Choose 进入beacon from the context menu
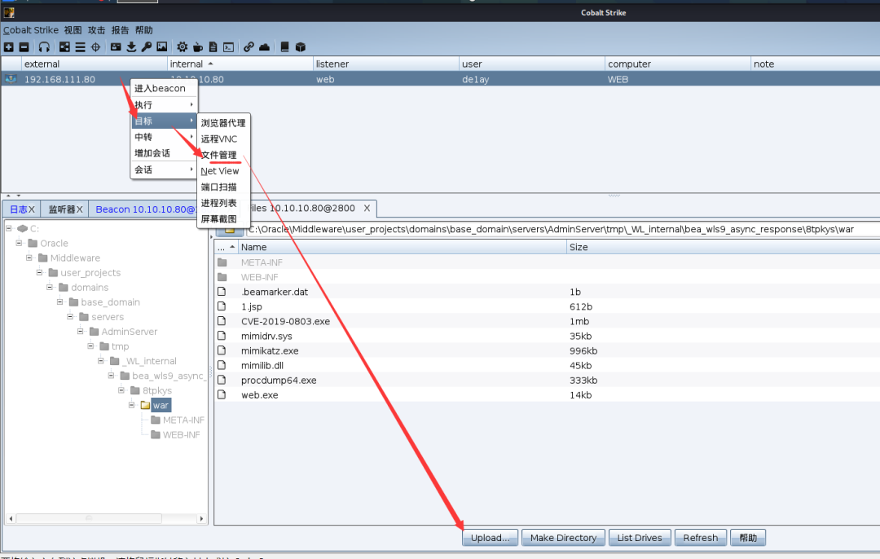880x559 pixels. pos(164,88)
